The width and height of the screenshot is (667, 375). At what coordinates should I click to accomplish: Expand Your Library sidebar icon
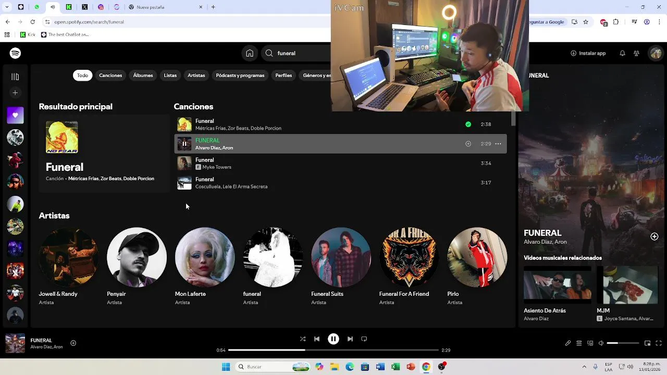coord(15,77)
